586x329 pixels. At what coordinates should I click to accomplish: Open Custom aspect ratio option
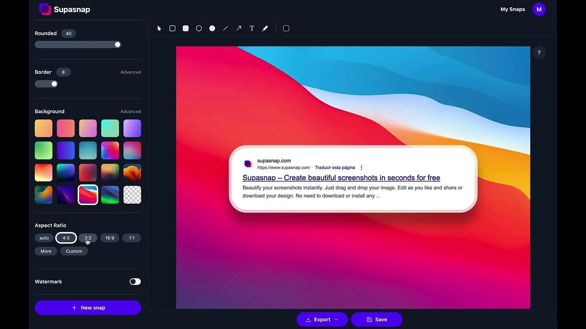[x=74, y=251]
